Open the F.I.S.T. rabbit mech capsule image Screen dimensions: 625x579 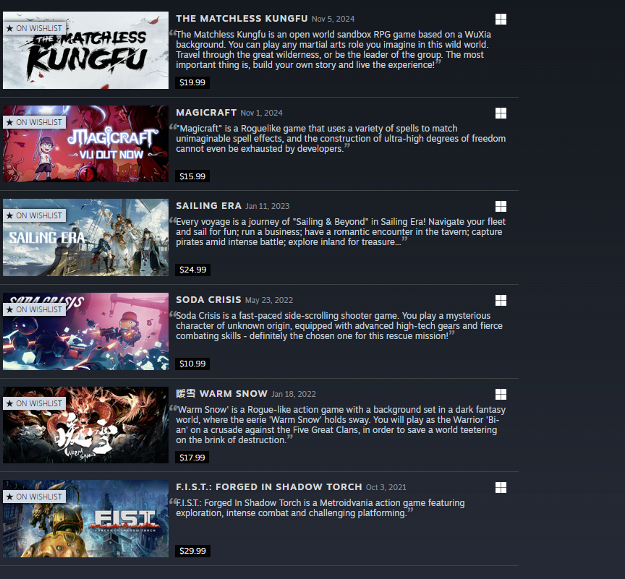pos(85,518)
